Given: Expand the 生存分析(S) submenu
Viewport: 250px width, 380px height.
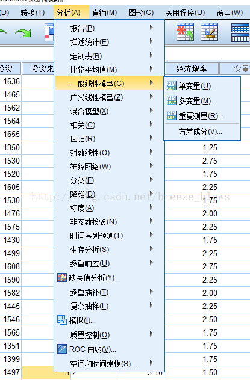Looking at the screenshot, I should pos(110,250).
